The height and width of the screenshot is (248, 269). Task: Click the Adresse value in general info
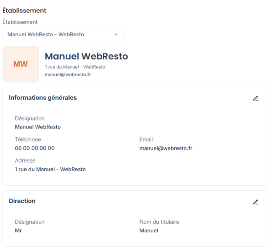pos(50,169)
